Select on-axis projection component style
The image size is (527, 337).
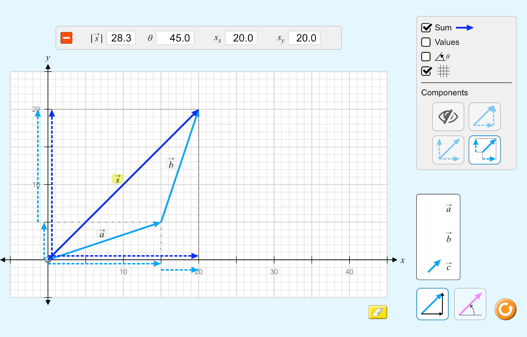(484, 150)
